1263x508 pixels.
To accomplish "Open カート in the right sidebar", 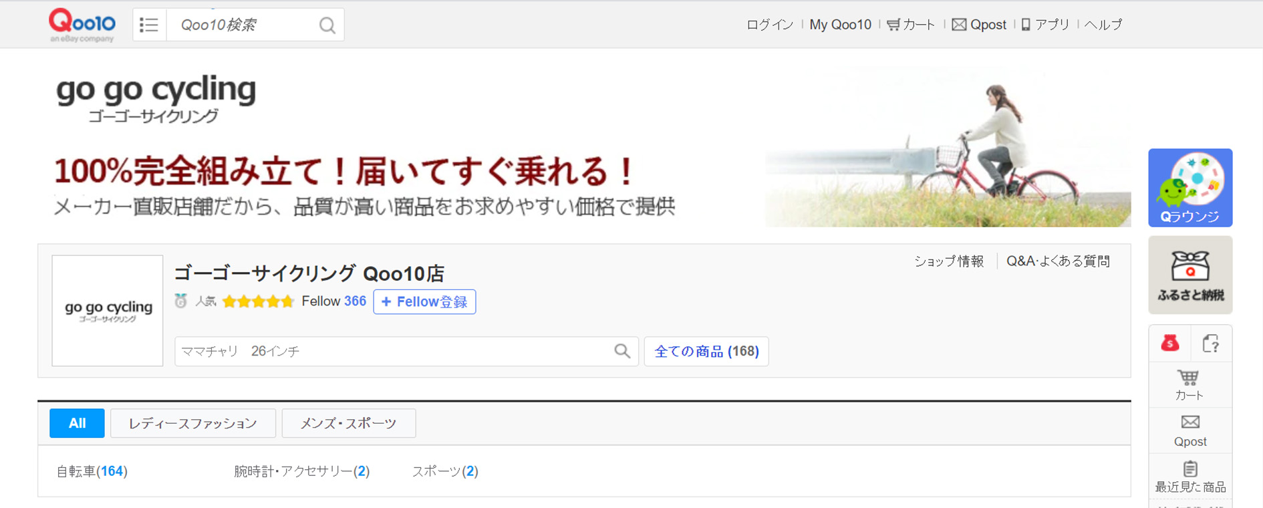I will (1189, 385).
